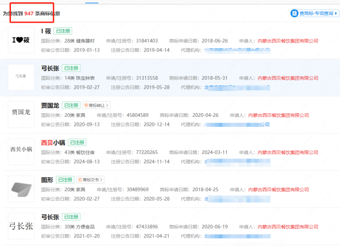Click 28类 健身器材 classification

coord(79,41)
